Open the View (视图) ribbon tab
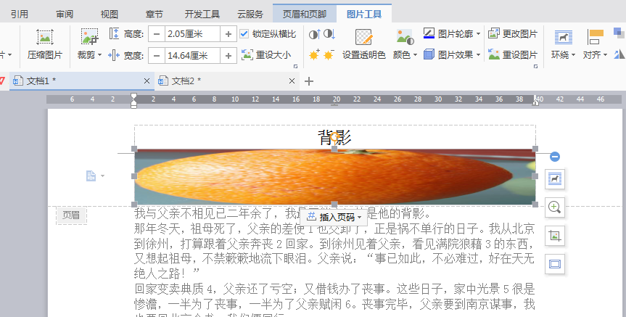This screenshot has width=626, height=317. pyautogui.click(x=109, y=15)
